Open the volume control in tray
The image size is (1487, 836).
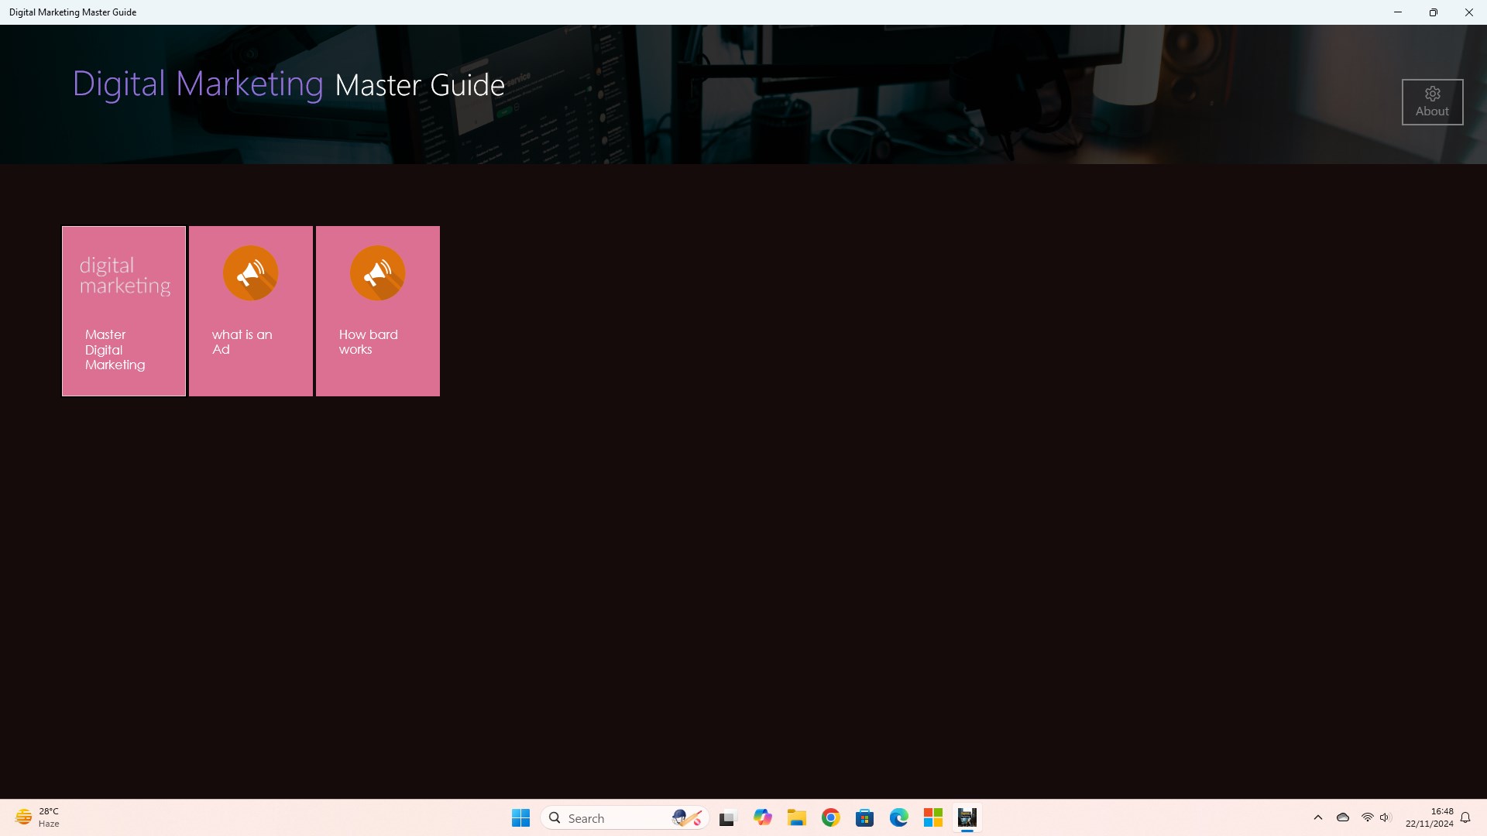(1386, 818)
